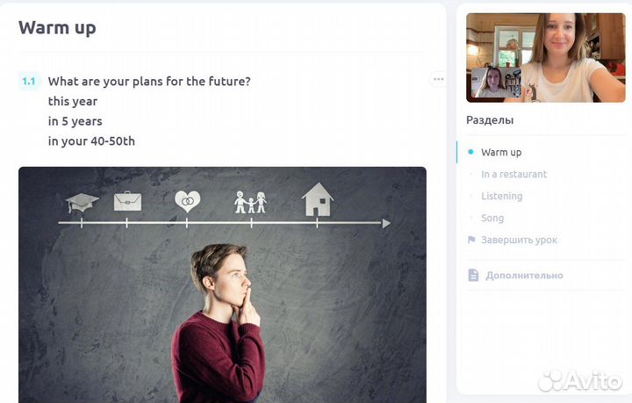Click the small self-view video thumbnail
The width and height of the screenshot is (632, 403).
[x=490, y=83]
